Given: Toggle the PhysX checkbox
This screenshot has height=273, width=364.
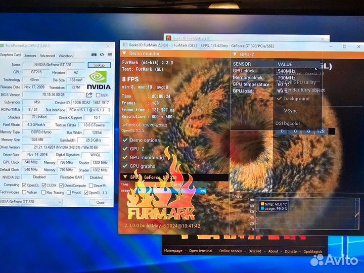Looking at the screenshot, I should click(69, 193).
